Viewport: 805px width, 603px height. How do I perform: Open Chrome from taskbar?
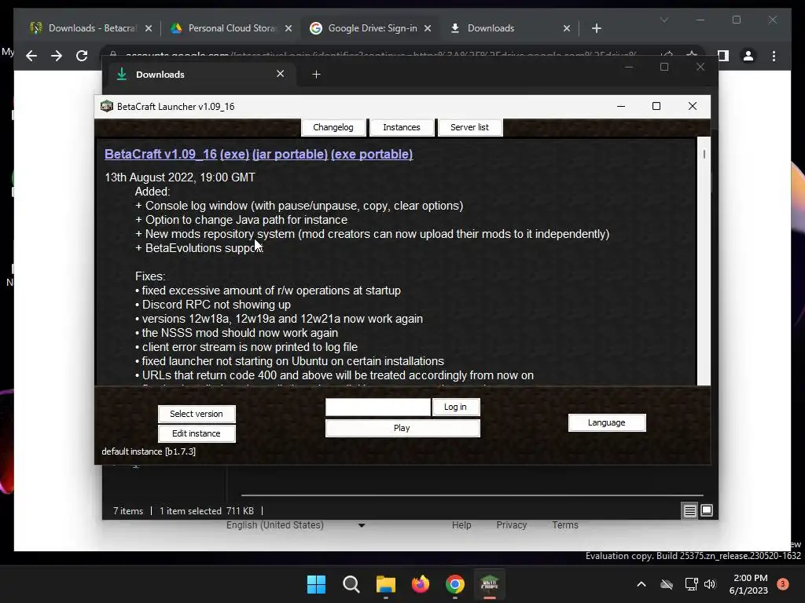click(455, 584)
